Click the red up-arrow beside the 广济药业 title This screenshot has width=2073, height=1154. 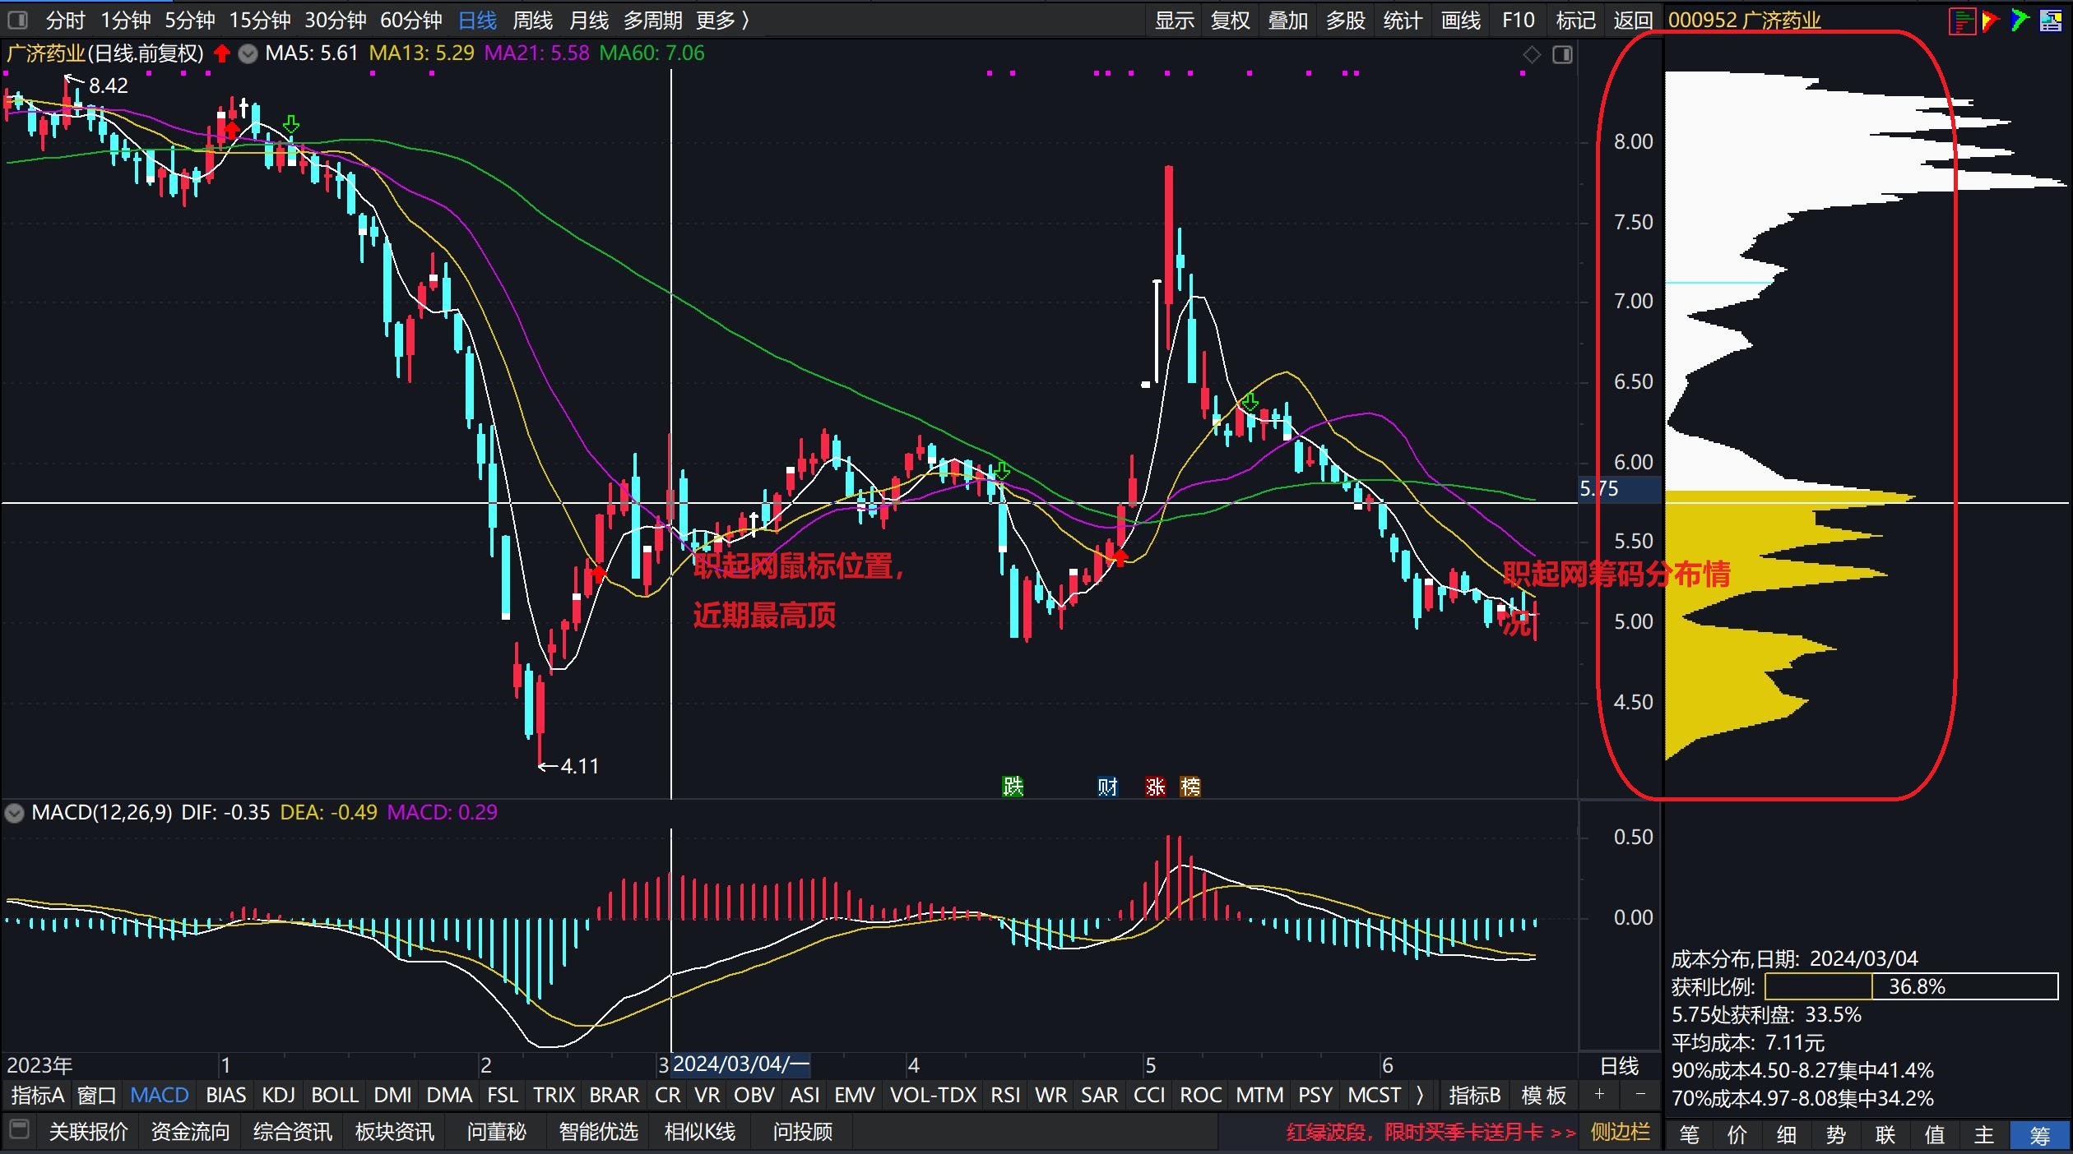click(221, 54)
